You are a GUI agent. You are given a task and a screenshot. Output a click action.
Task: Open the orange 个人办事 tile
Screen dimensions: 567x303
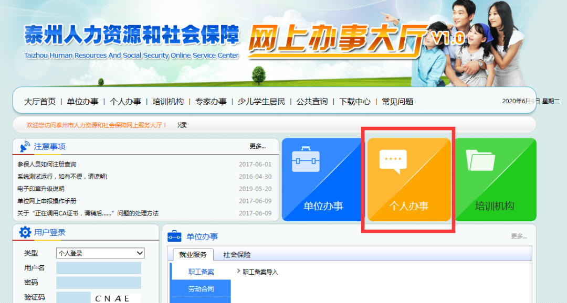pyautogui.click(x=409, y=179)
